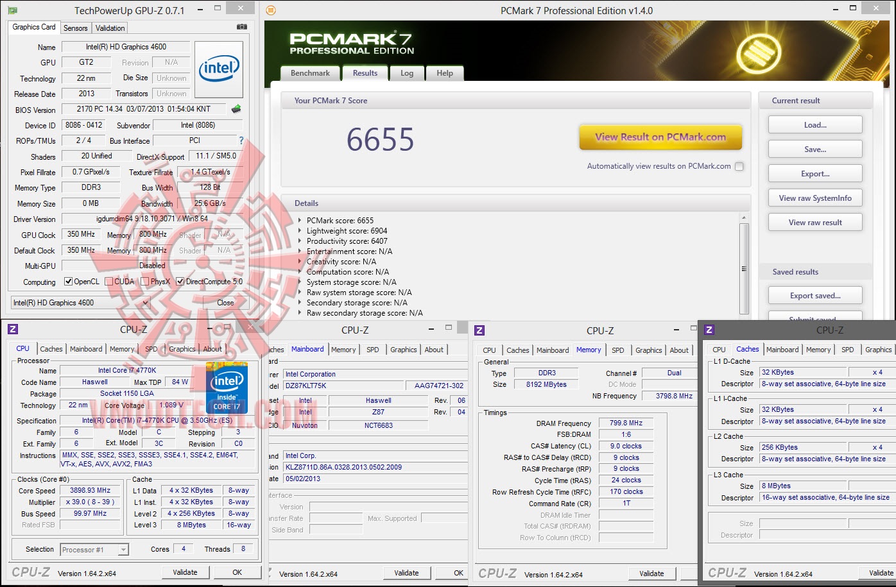Viewport: 896px width, 587px height.
Task: Click Validate in the CPU-Z Mainboard window
Action: pyautogui.click(x=406, y=573)
